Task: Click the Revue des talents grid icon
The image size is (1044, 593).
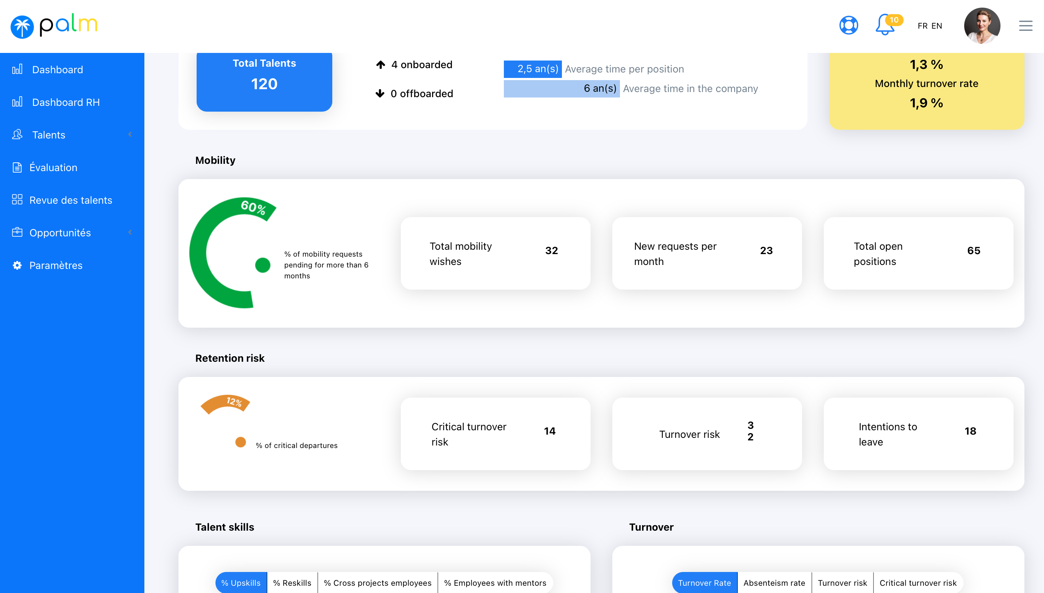Action: [17, 200]
